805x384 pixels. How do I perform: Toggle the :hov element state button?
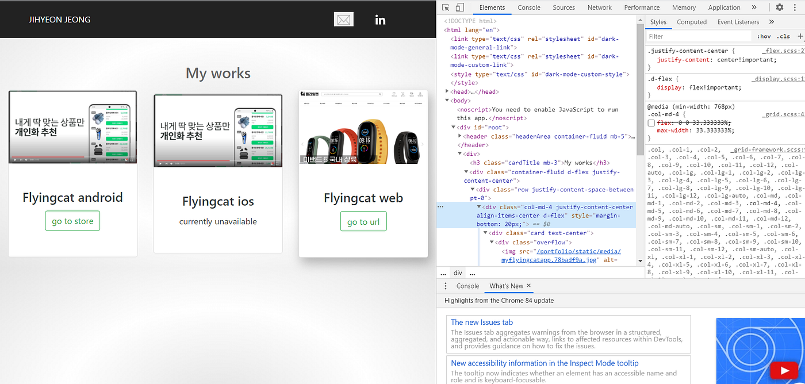(x=764, y=36)
